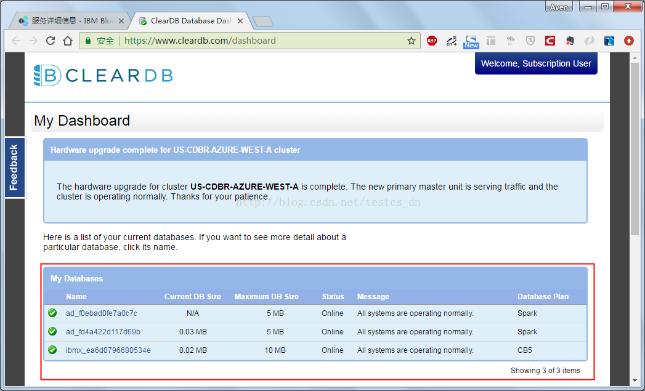Open the faded grey plant-shaped extension icon
Viewport: 645px width, 391px height.
click(x=511, y=41)
